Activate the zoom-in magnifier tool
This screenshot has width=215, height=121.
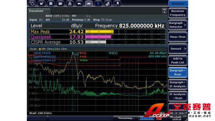[107, 4]
